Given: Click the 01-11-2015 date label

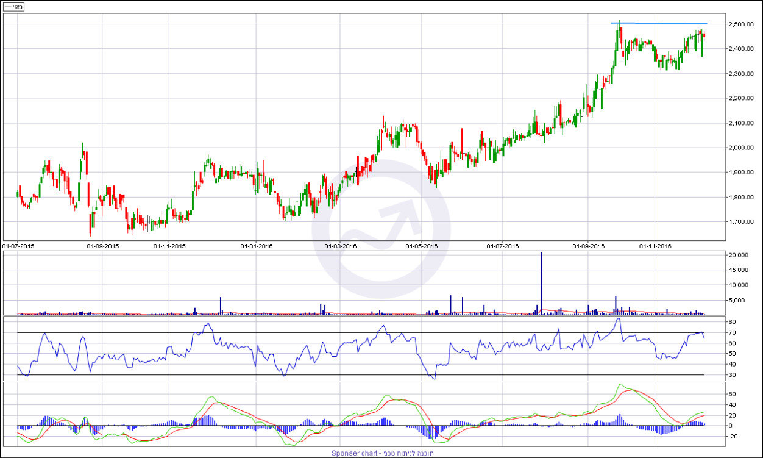Looking at the screenshot, I should click(x=169, y=246).
